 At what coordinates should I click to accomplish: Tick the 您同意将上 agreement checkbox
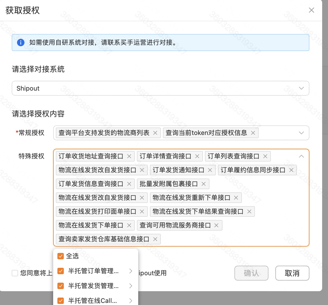(15, 273)
